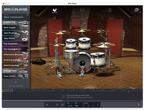The height and width of the screenshot is (110, 145).
Task: Select the Americana Sticks expansion
Action: pos(15,60)
